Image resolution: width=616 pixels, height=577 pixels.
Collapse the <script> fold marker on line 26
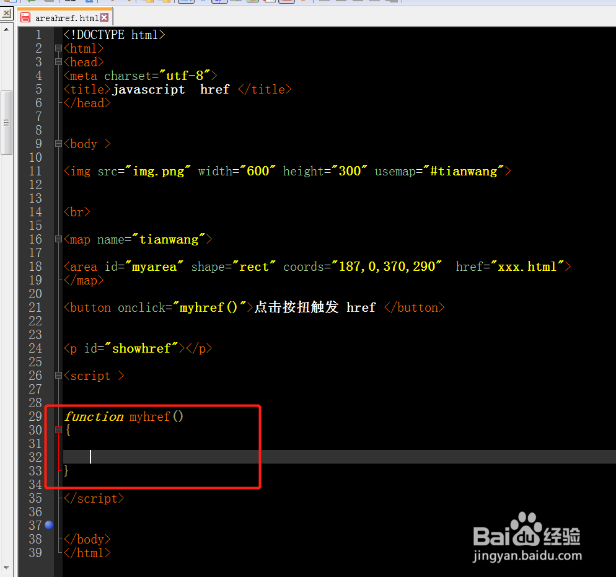point(58,376)
